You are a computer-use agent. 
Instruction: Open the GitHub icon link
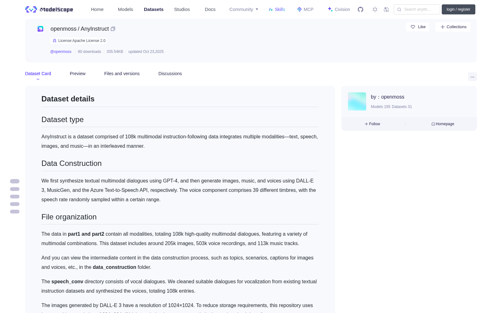(360, 9)
